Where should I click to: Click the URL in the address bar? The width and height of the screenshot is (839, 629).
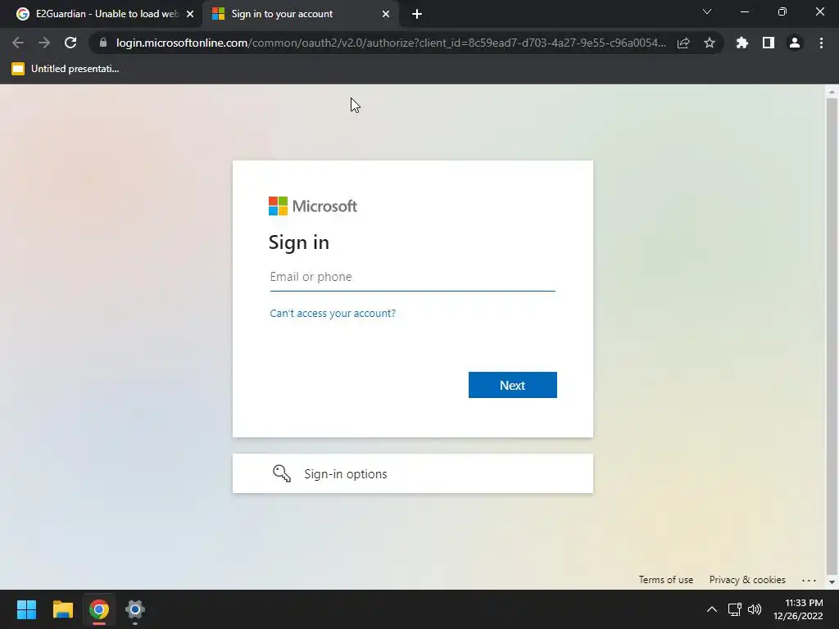tap(391, 43)
